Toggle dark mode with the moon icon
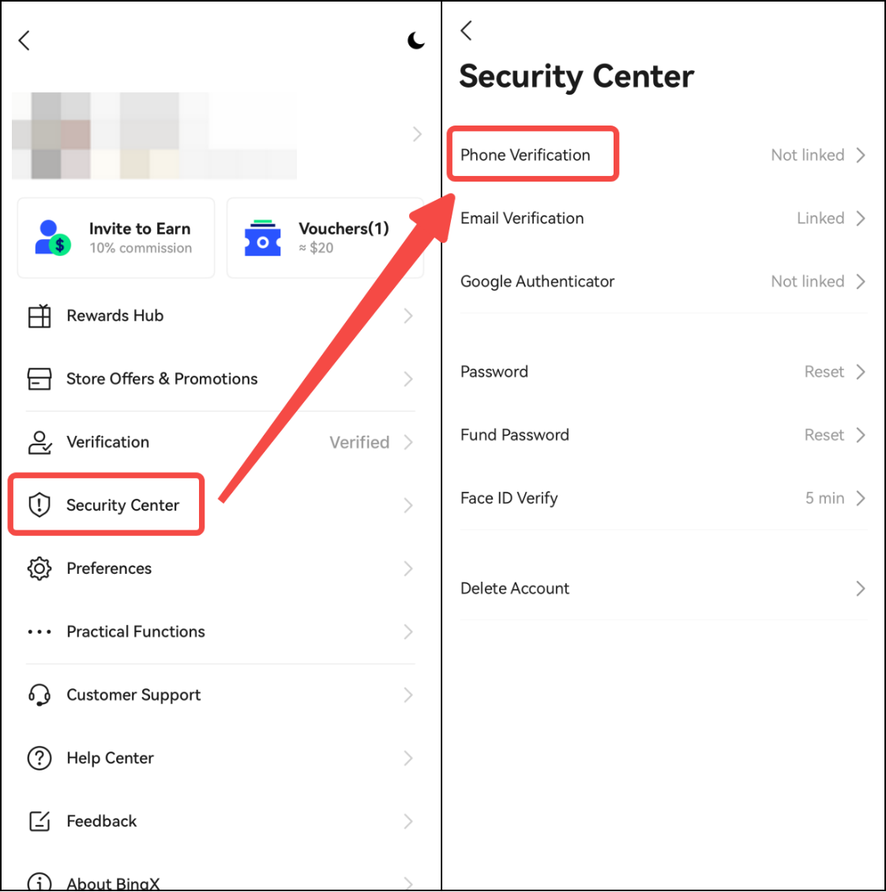Screen dimensions: 886x892 (x=415, y=41)
